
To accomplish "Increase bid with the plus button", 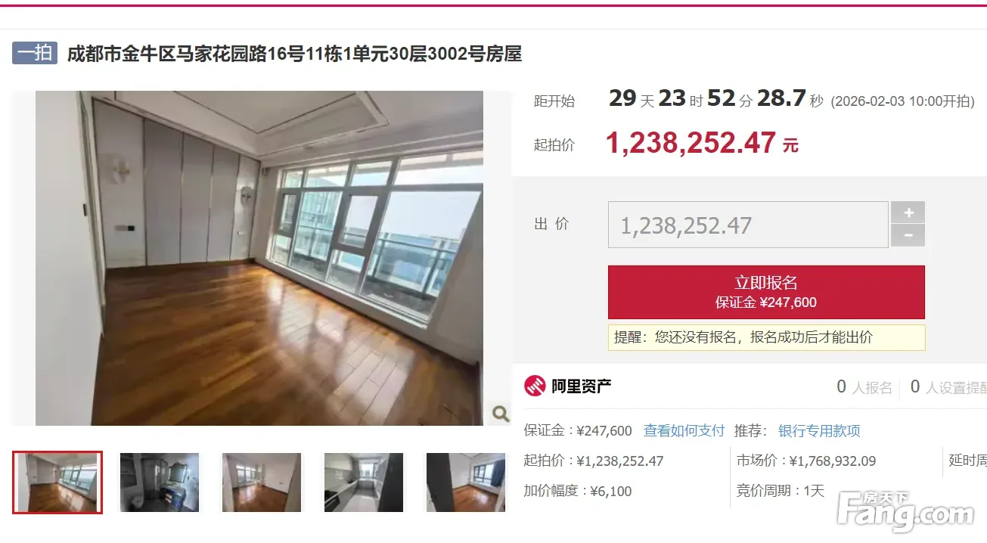I will (908, 212).
